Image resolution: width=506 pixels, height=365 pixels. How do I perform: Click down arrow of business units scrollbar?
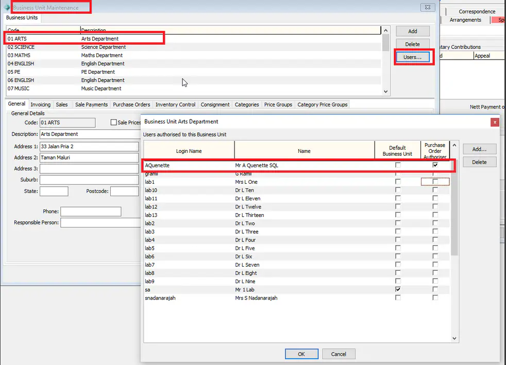click(x=385, y=92)
